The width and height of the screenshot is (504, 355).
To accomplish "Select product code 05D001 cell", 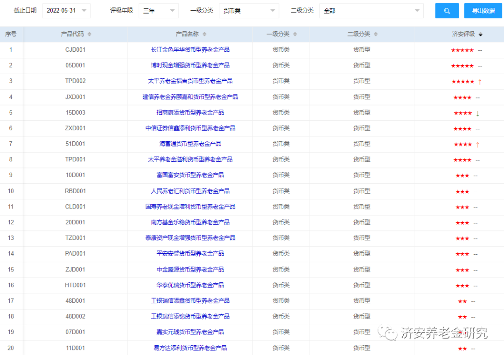I will (76, 65).
